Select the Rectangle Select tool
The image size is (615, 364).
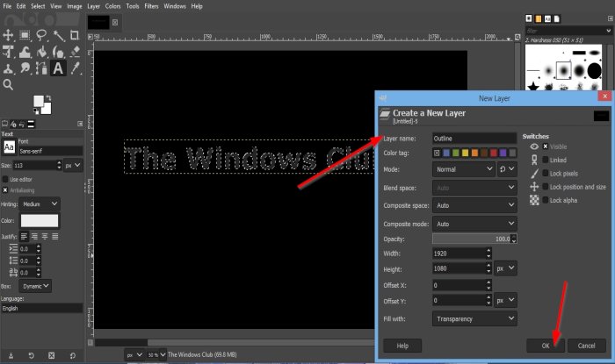[x=25, y=35]
